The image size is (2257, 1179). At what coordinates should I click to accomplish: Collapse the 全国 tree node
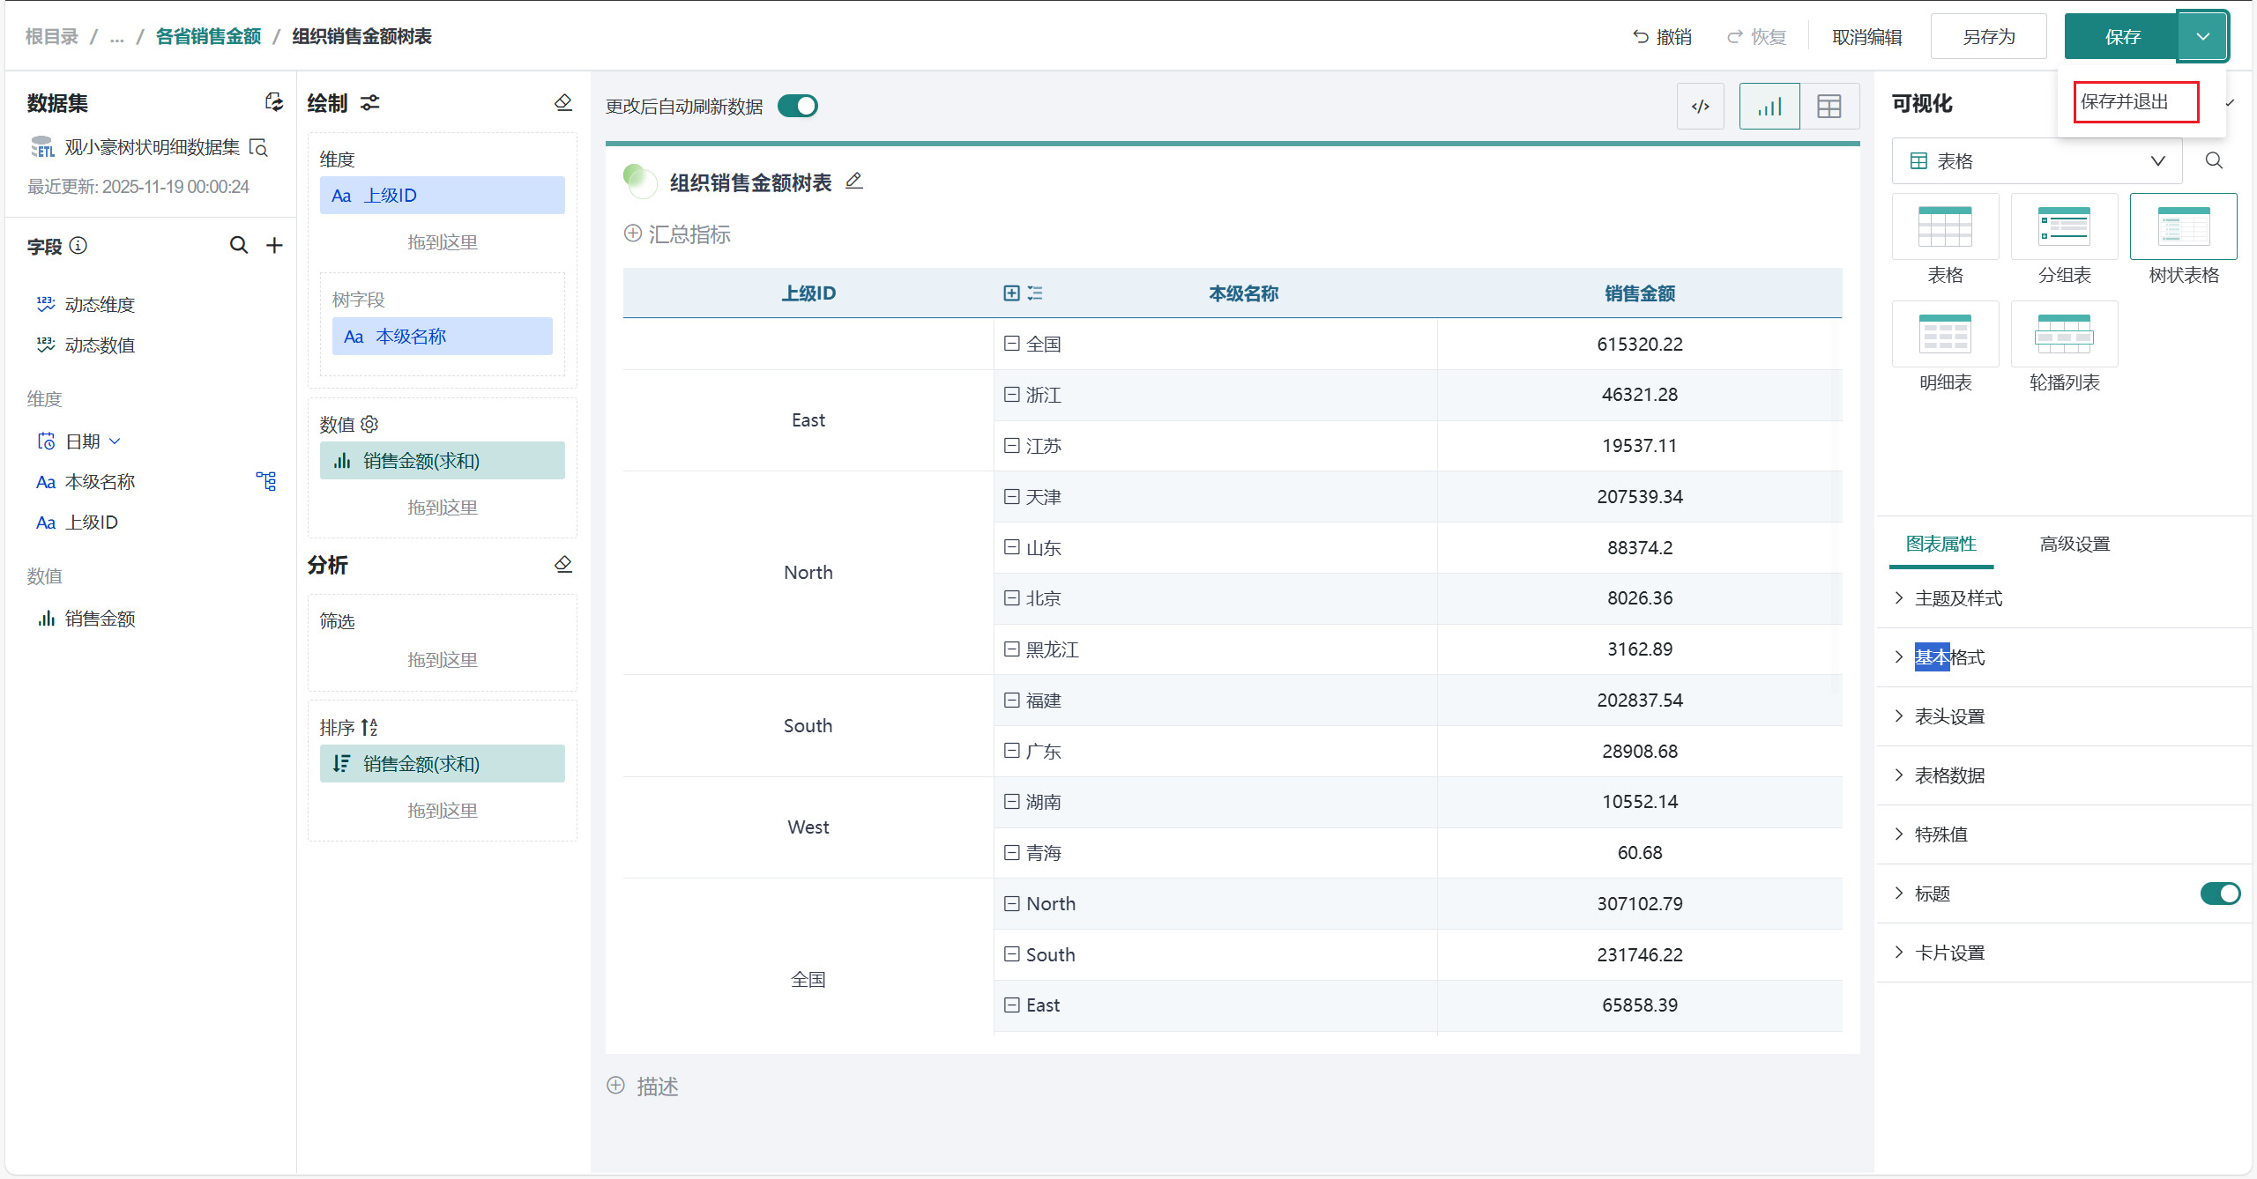point(1011,344)
